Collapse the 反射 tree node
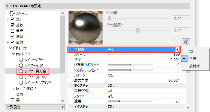Screen dimensions: 210x112 click(x=8, y=42)
